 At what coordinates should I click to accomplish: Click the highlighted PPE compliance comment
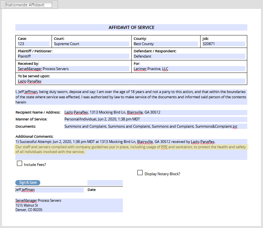click(131, 149)
